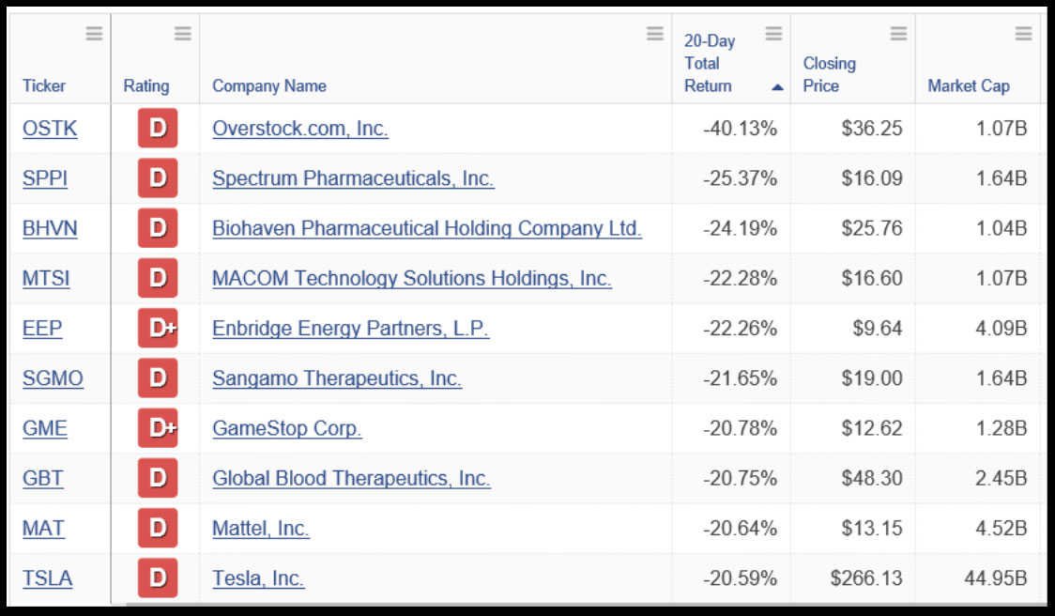The width and height of the screenshot is (1055, 616).
Task: Toggle sort arrow on 20-Day Total Return
Action: point(777,86)
